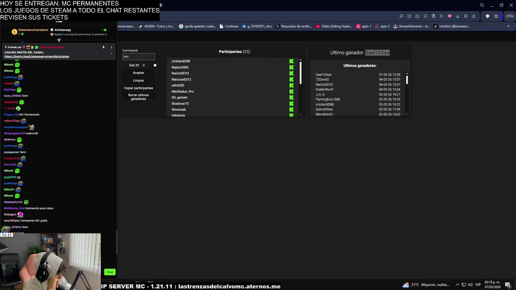
Task: Click Kick icon beside Shadovar73
Action: coord(291,104)
